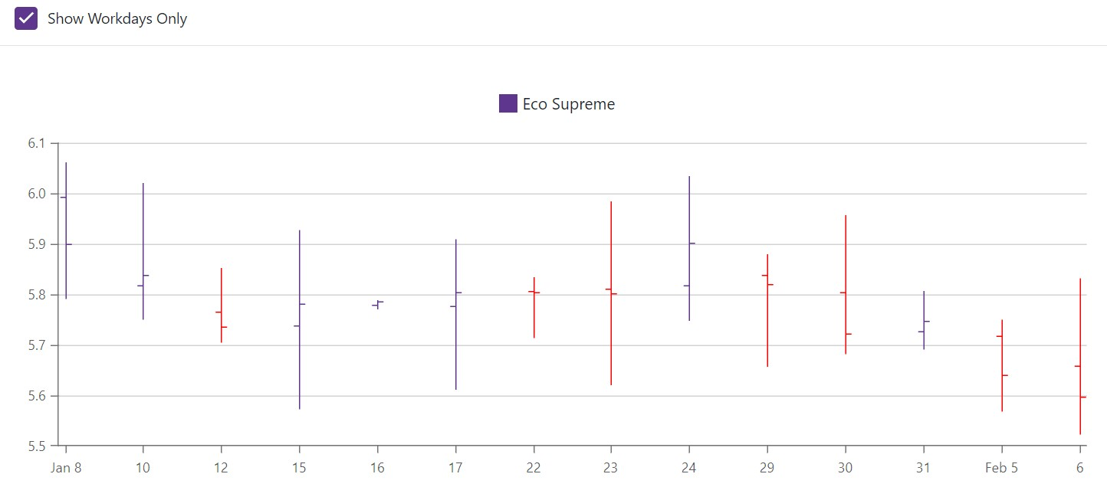This screenshot has height=487, width=1107.
Task: Click the purple Eco Supreme legend swatch
Action: click(508, 103)
